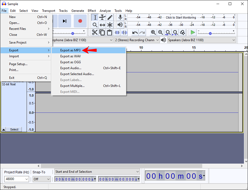Select the Envelope tool
This screenshot has width=248, height=190.
102,17
